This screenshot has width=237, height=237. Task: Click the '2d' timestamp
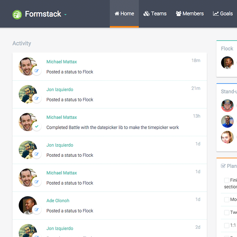click(198, 227)
